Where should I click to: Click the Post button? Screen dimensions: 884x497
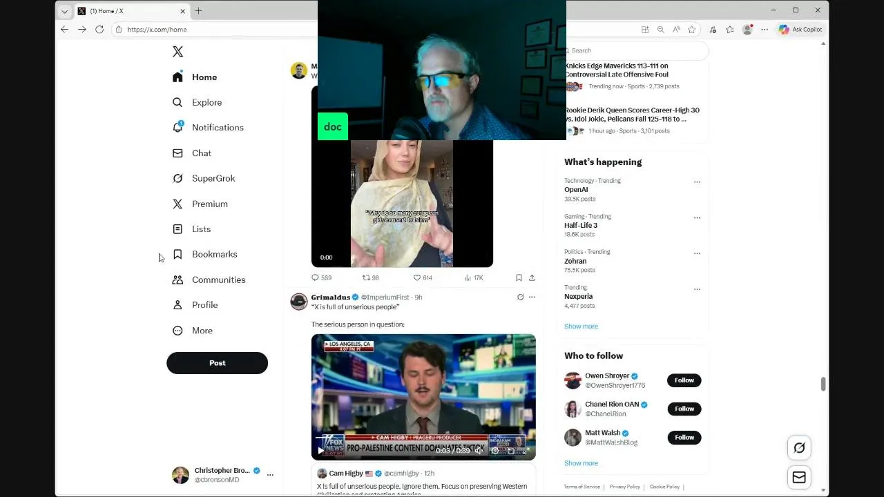pyautogui.click(x=217, y=363)
